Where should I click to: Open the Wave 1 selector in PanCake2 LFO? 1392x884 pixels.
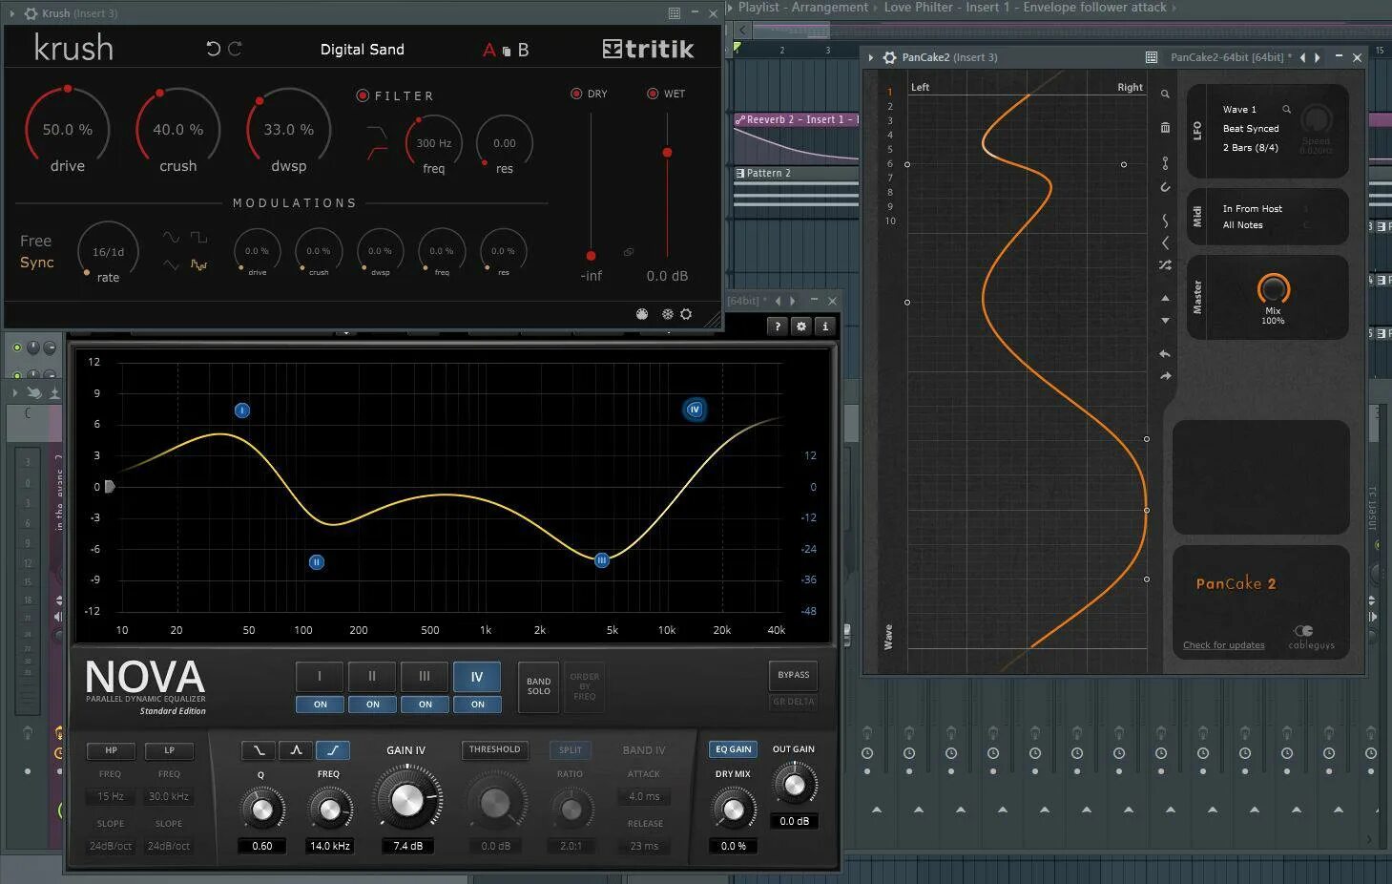(x=1239, y=110)
